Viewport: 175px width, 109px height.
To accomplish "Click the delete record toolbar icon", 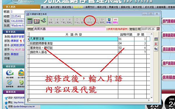I will pyautogui.click(x=96, y=21).
